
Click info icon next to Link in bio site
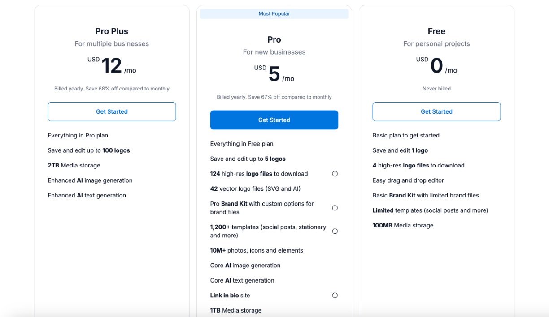pyautogui.click(x=335, y=296)
